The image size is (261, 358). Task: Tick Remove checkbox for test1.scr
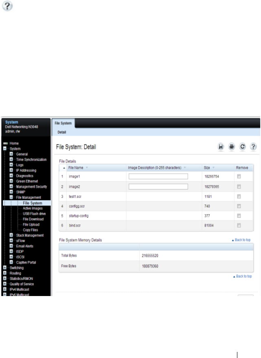[x=239, y=197]
